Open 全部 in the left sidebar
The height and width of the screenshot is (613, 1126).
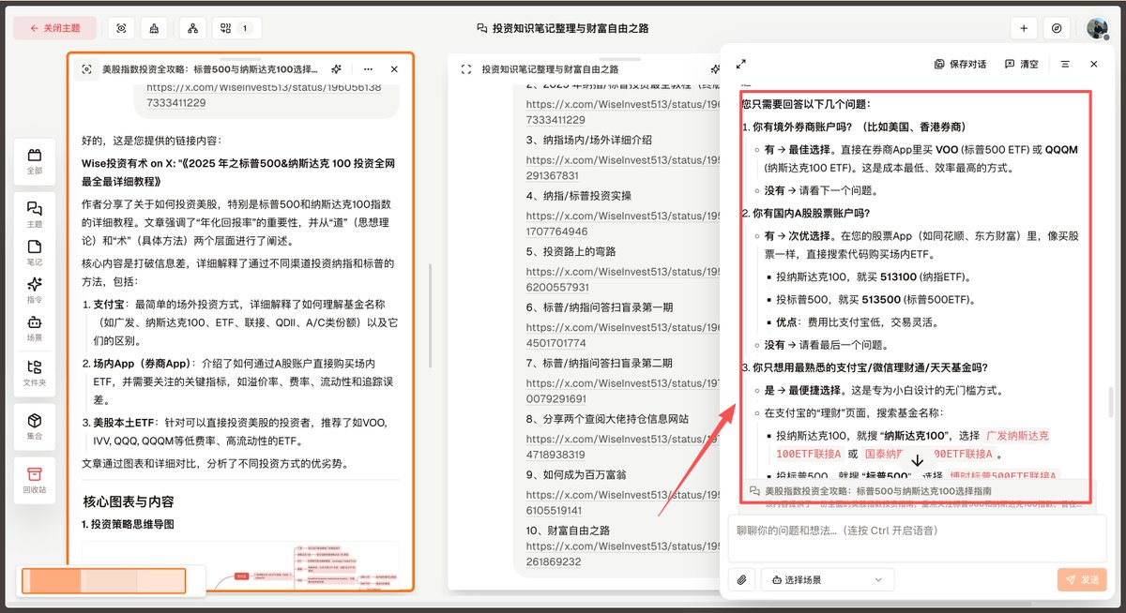point(35,161)
